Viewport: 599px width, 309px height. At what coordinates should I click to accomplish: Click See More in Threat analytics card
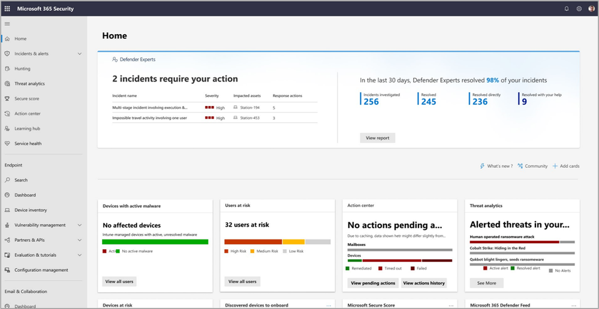pyautogui.click(x=486, y=283)
